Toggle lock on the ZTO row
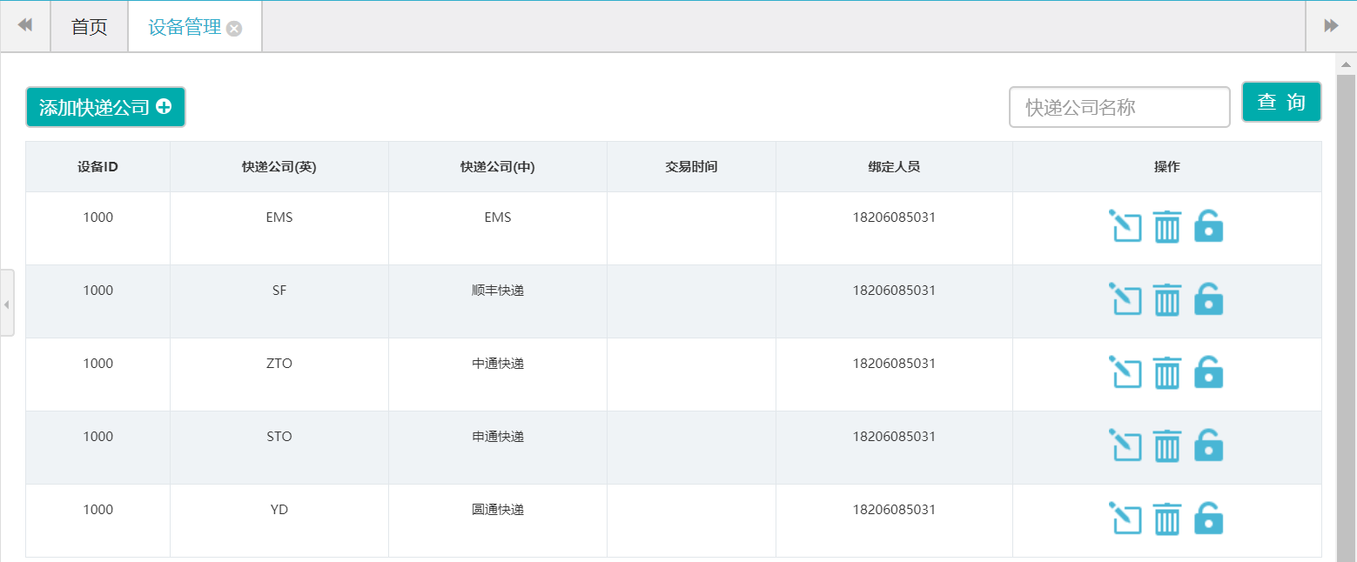Viewport: 1357px width, 562px height. (1208, 372)
